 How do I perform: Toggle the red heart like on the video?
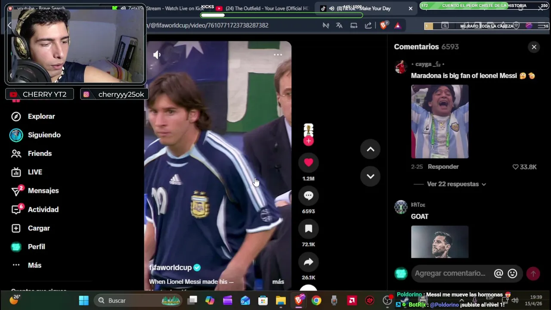[308, 162]
